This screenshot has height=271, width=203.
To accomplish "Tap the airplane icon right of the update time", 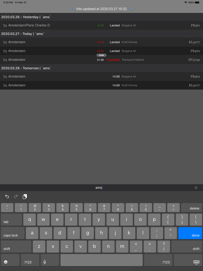I will pyautogui.click(x=130, y=9).
